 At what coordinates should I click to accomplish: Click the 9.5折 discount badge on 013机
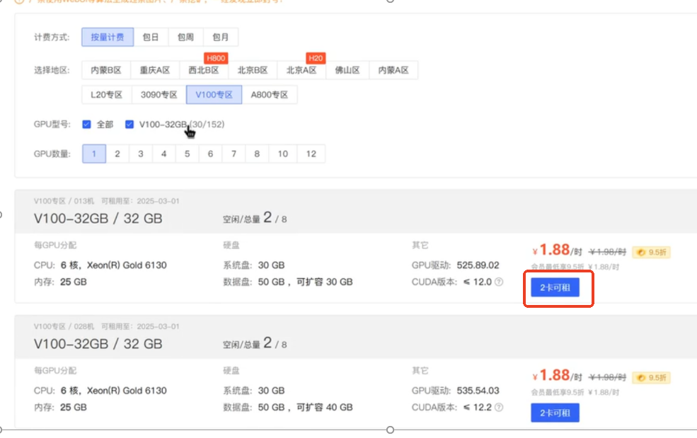coord(652,253)
